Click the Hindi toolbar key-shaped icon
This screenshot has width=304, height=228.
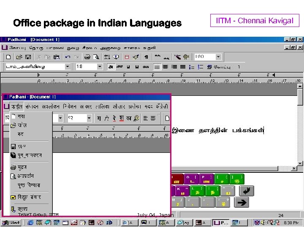136,118
